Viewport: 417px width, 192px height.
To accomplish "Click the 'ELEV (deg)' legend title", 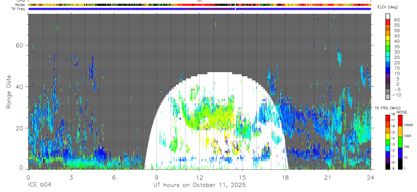I will coord(387,7).
